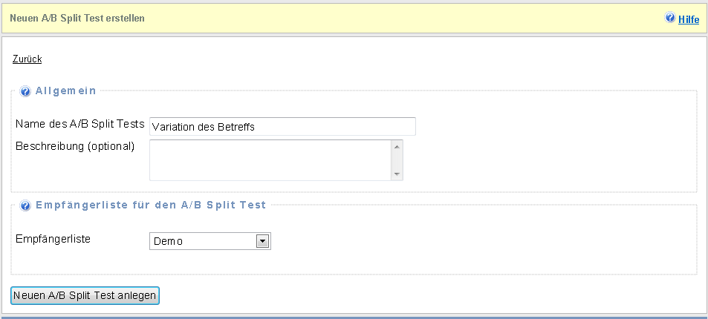Screen dimensions: 708x319
Task: Click the Beschreibung textarea scrollbar track
Action: (397, 159)
